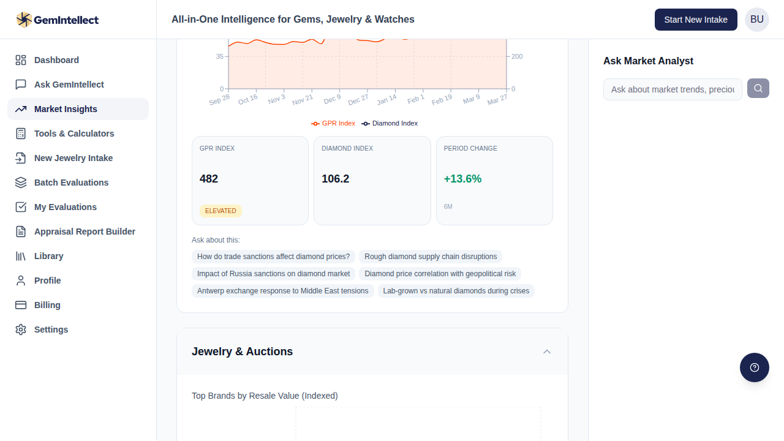784x441 pixels.
Task: Open My Evaluations in the sidebar
Action: click(x=66, y=207)
